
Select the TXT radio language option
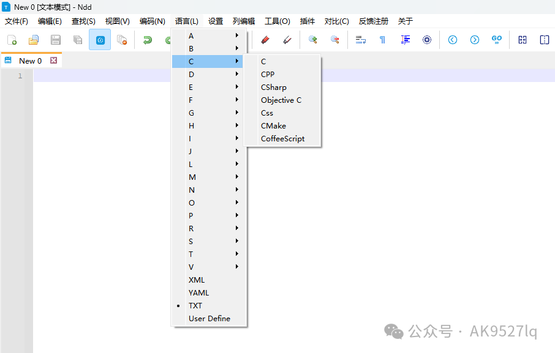[x=209, y=306]
